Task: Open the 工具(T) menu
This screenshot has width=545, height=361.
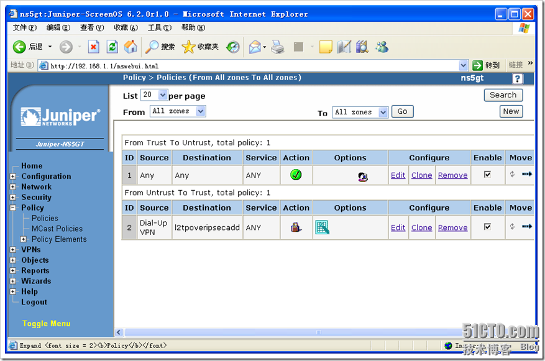Action: tap(160, 27)
